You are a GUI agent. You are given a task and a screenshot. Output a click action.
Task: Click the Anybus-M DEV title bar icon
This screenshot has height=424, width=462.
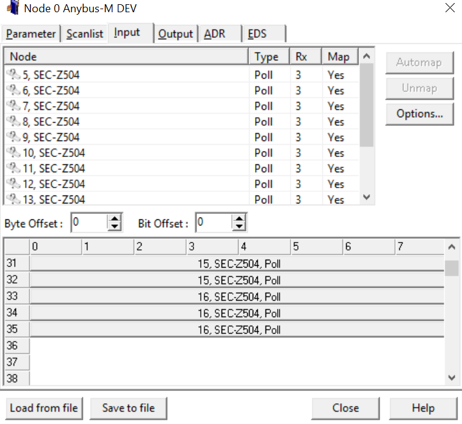13,7
